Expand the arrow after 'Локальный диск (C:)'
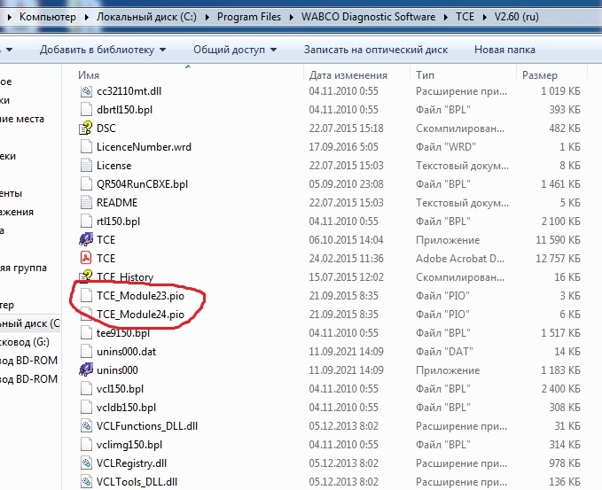 pyautogui.click(x=207, y=17)
